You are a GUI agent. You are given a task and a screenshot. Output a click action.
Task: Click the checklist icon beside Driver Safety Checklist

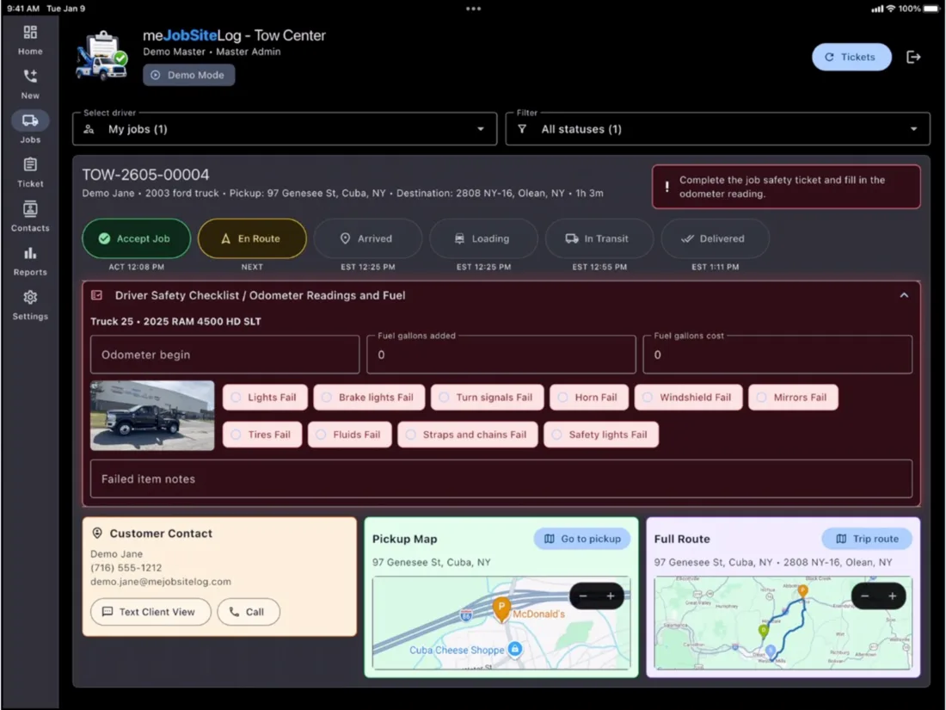tap(96, 295)
